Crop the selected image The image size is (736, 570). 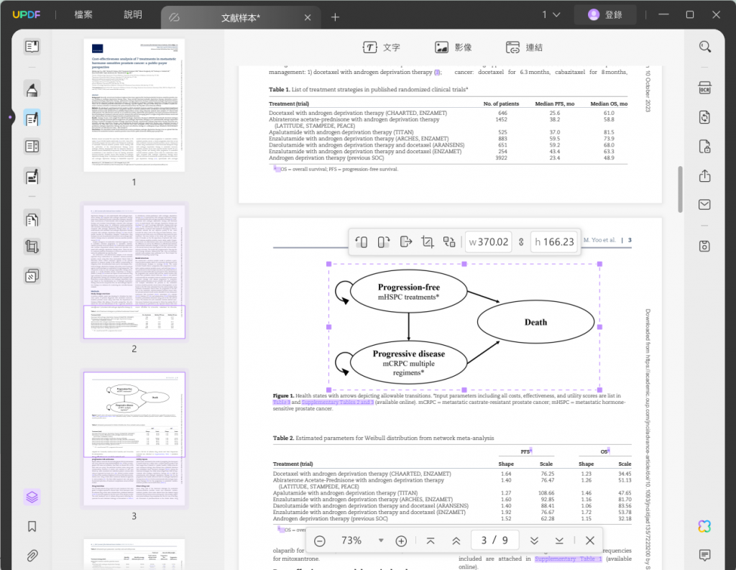click(427, 242)
